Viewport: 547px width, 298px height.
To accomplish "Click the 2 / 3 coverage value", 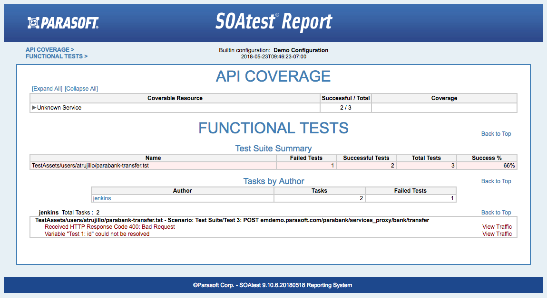I will click(346, 108).
